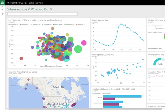Click the dark red bubble near 0.00 Pay Differential
This screenshot has height=110, width=165.
click(21, 58)
